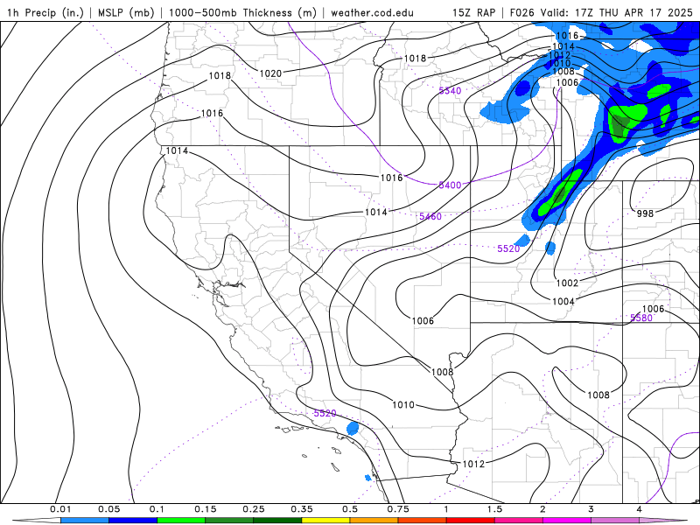
Task: Click the 1018 isobar label over Idaho
Action: click(415, 59)
